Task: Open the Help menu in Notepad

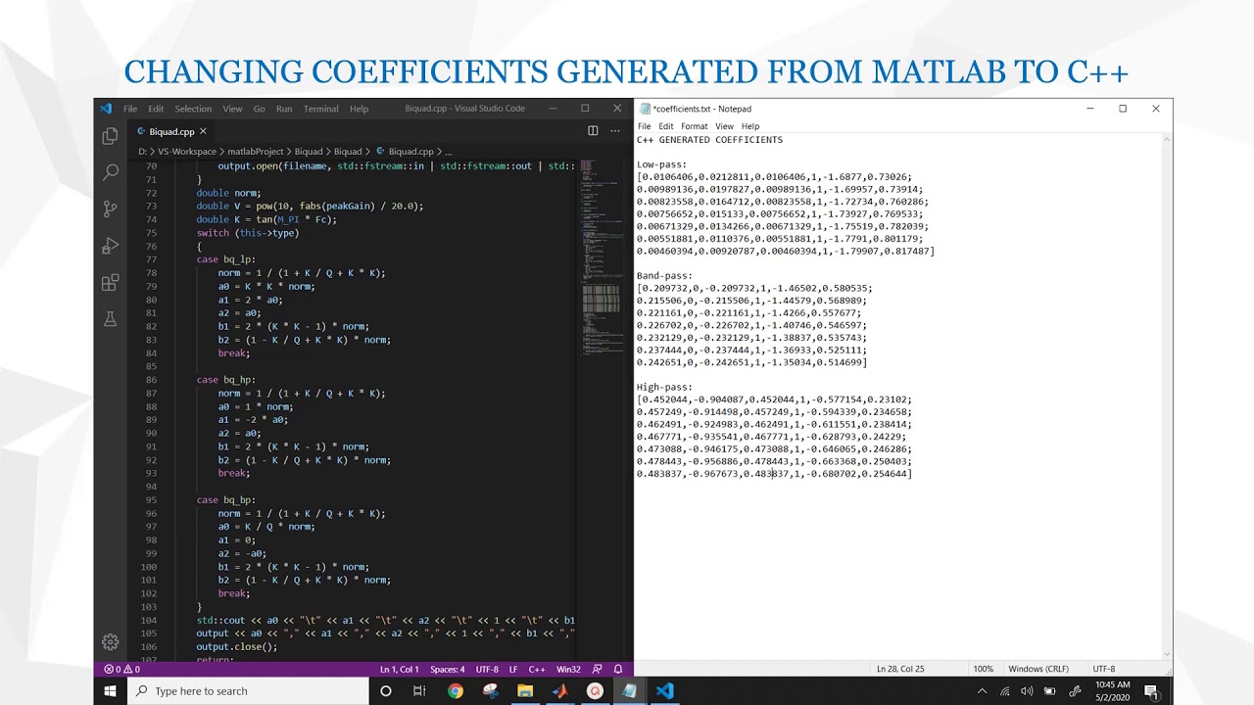Action: pos(750,126)
